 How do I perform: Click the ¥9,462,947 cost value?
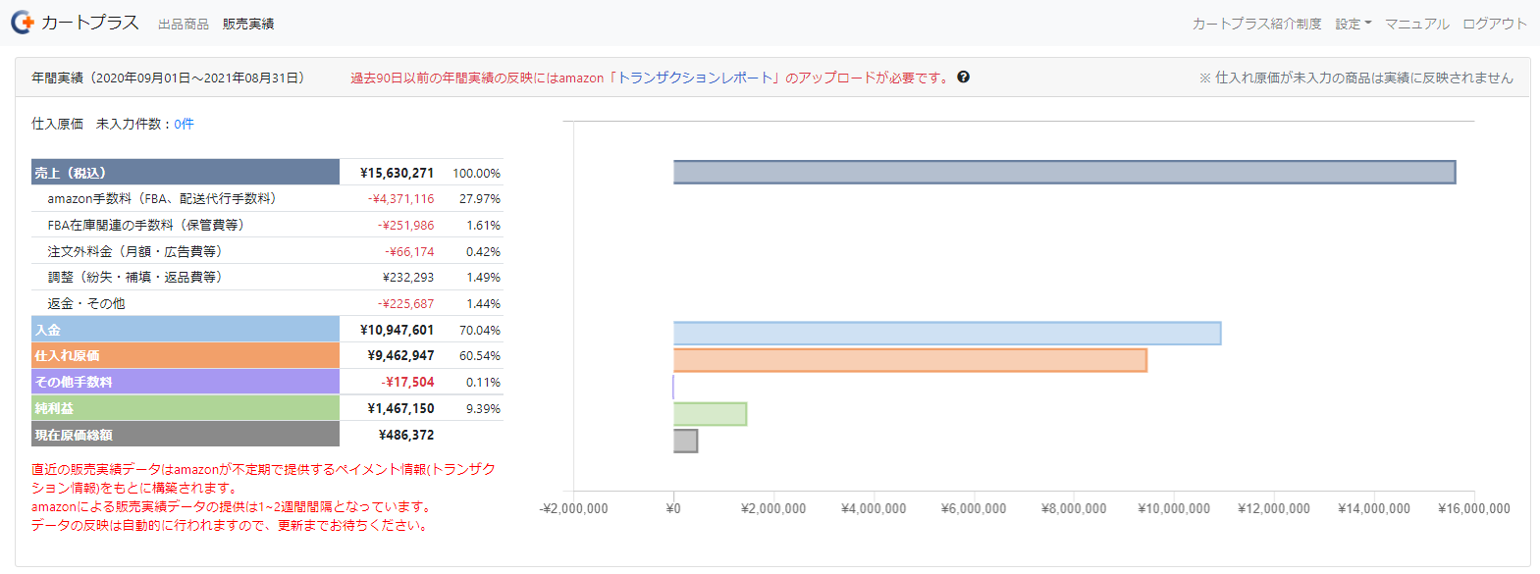tap(400, 355)
